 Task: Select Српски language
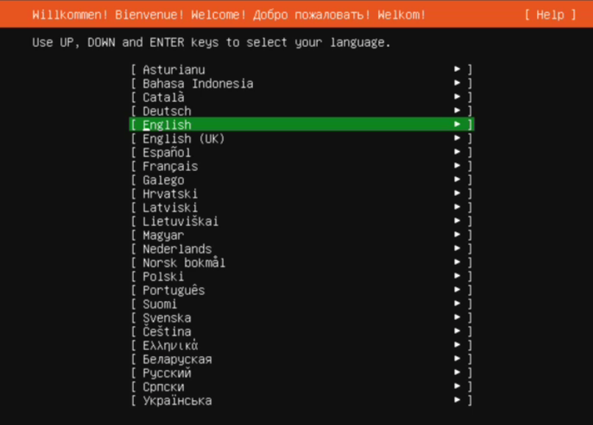pyautogui.click(x=302, y=387)
